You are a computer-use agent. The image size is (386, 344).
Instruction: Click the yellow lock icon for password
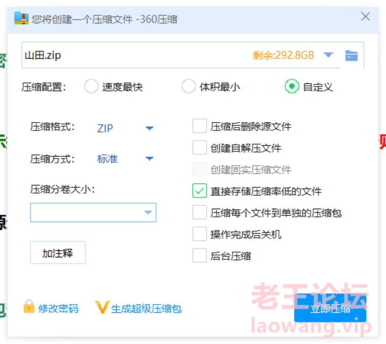coord(29,306)
